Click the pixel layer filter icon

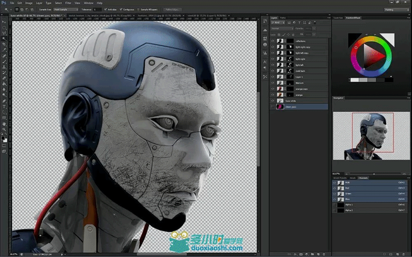click(289, 23)
